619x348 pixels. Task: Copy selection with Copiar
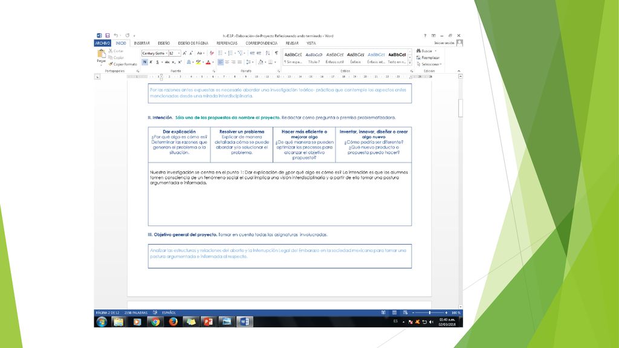[x=115, y=57]
